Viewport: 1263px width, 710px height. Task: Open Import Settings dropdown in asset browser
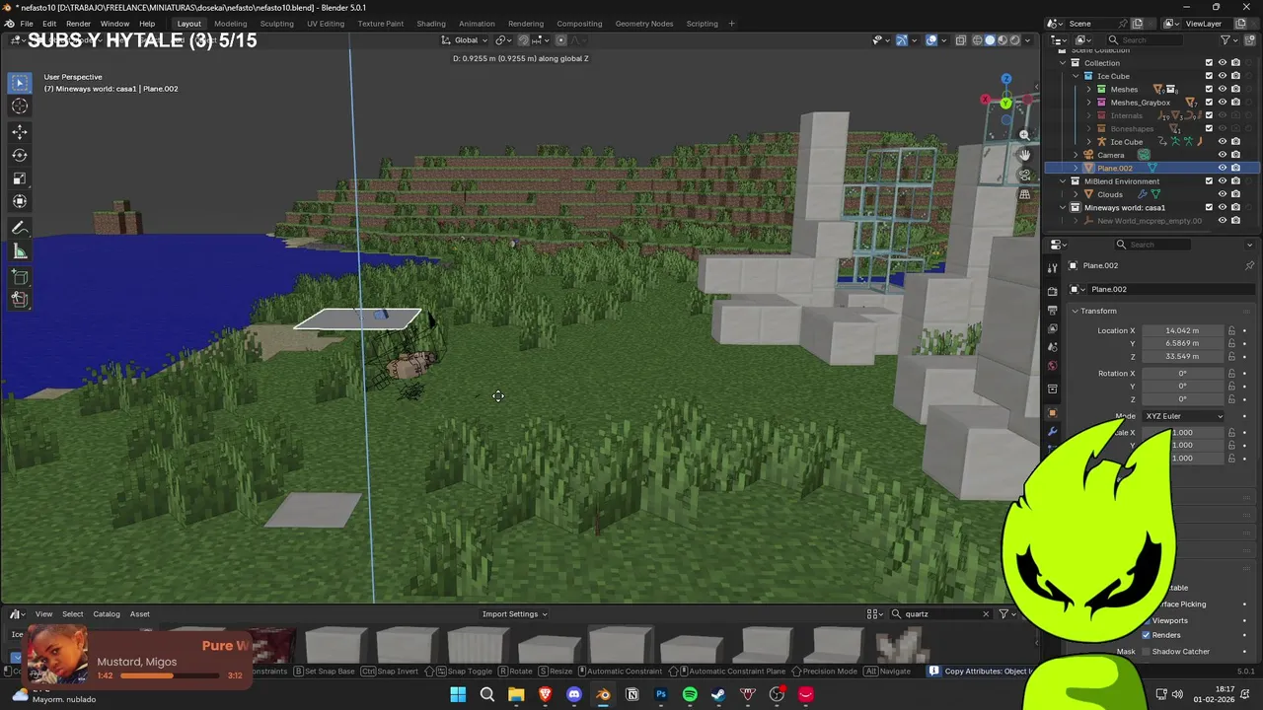click(x=514, y=614)
